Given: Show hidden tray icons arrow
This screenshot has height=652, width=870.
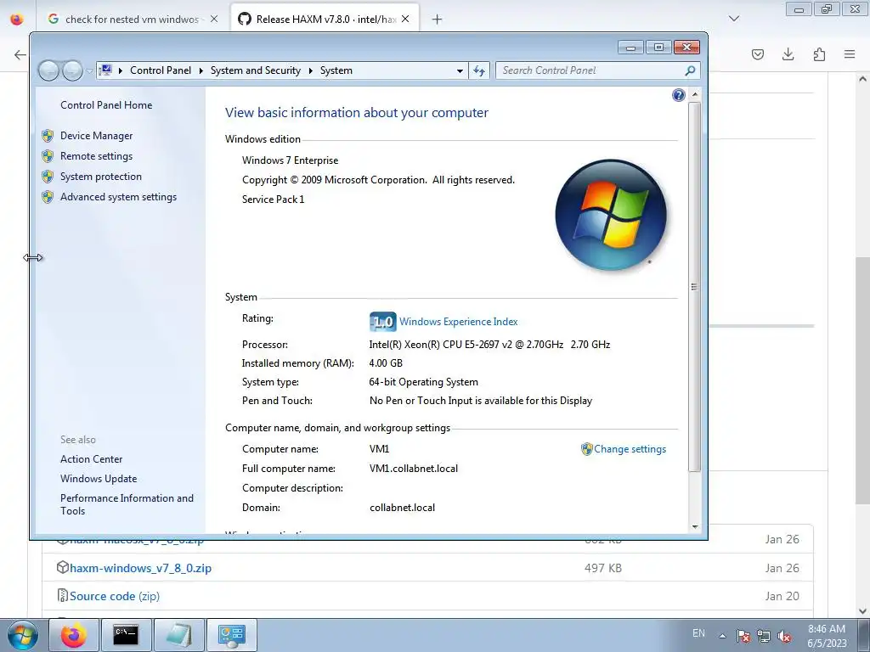Looking at the screenshot, I should point(722,636).
